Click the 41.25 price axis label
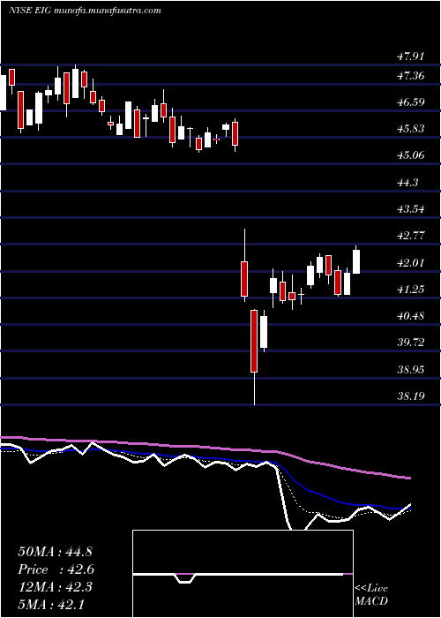Screen dimensions: 441x618 (411, 290)
